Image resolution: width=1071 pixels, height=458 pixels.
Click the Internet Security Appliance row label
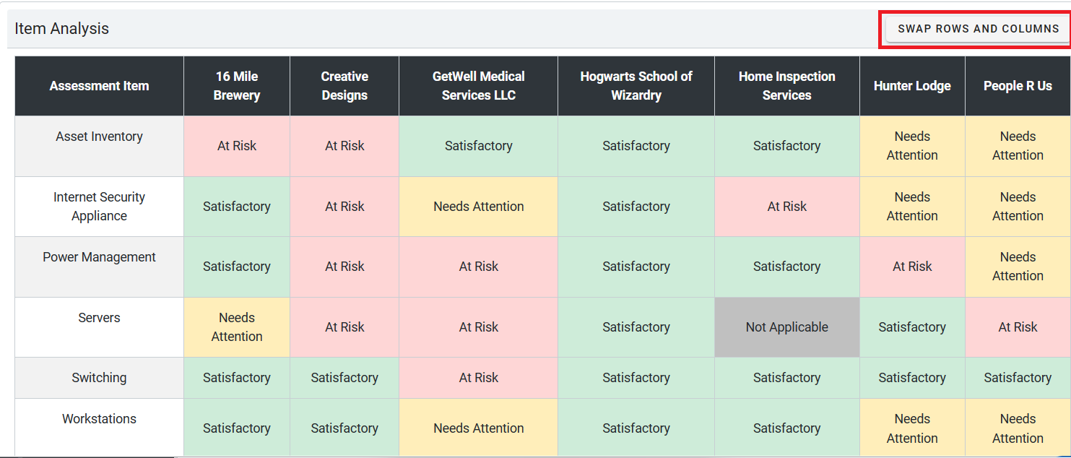100,207
